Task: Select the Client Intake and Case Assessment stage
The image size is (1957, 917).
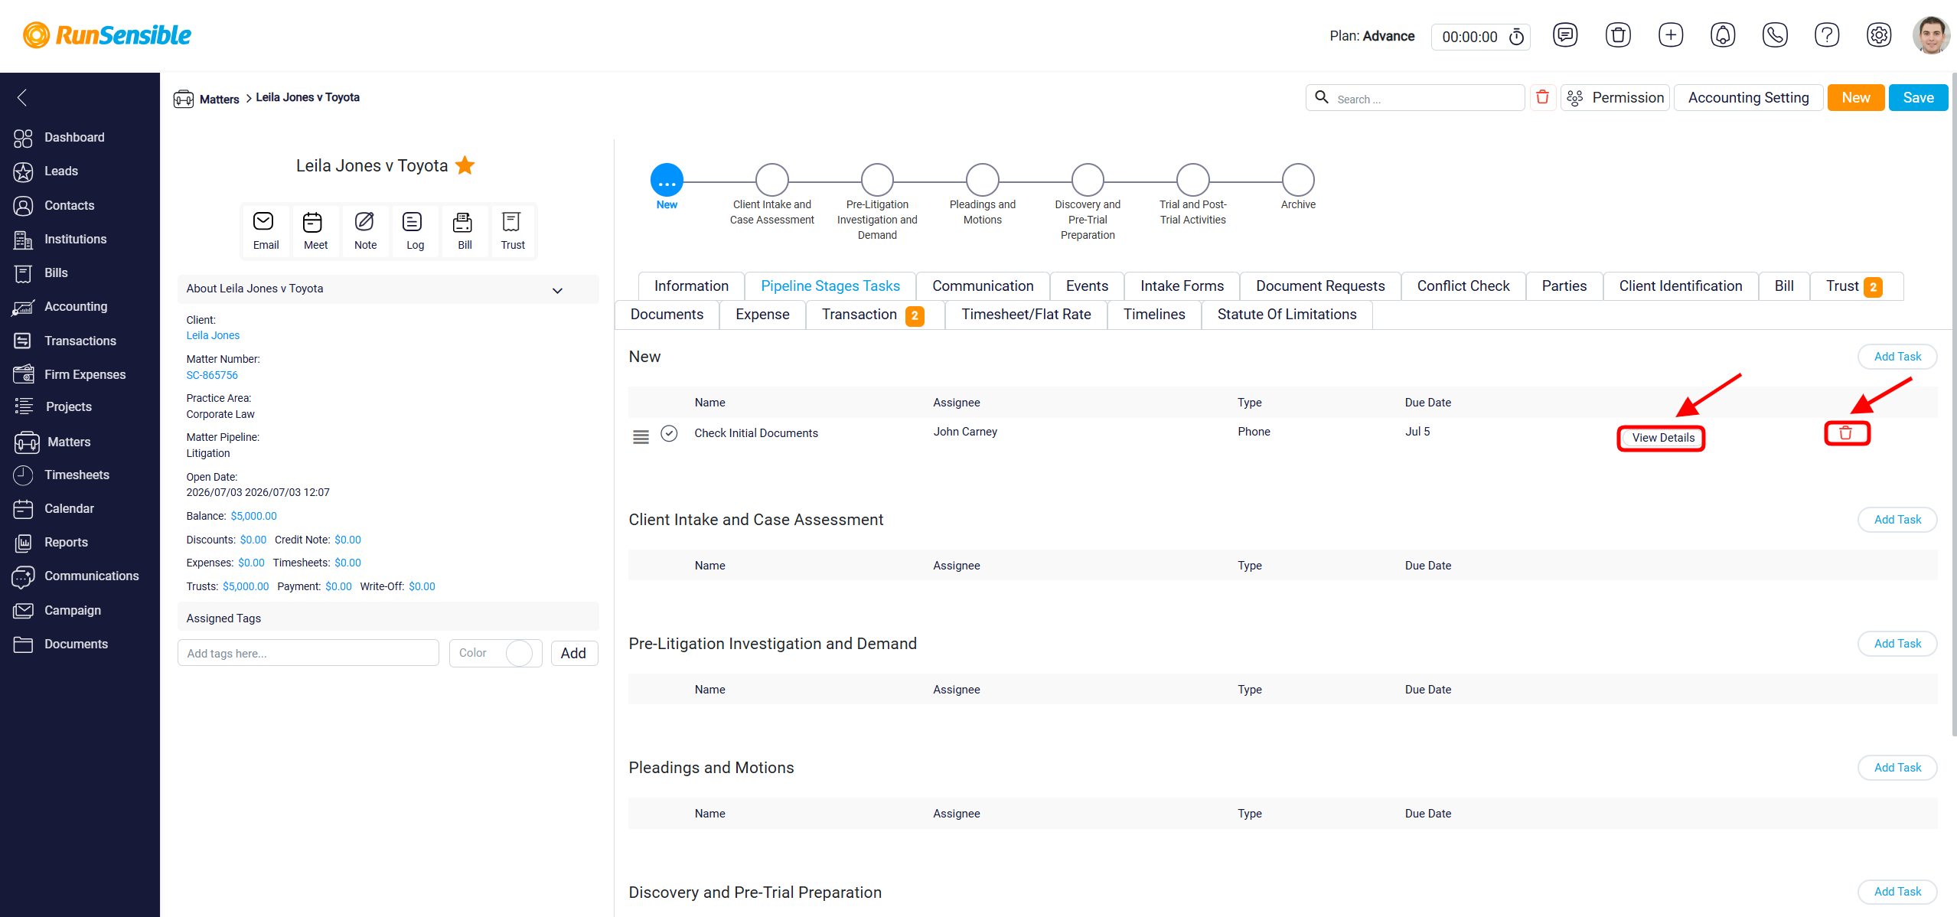Action: (x=771, y=180)
